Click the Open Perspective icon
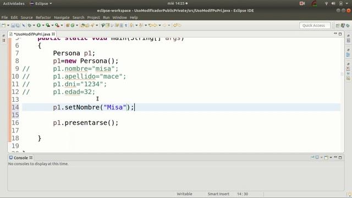 [x=338, y=25]
